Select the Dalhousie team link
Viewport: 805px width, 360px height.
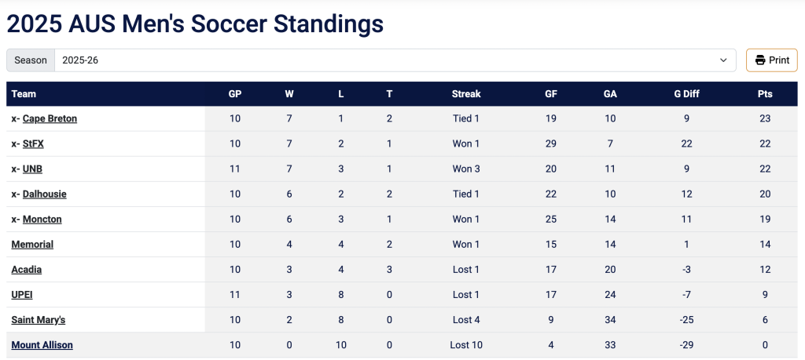pyautogui.click(x=45, y=194)
